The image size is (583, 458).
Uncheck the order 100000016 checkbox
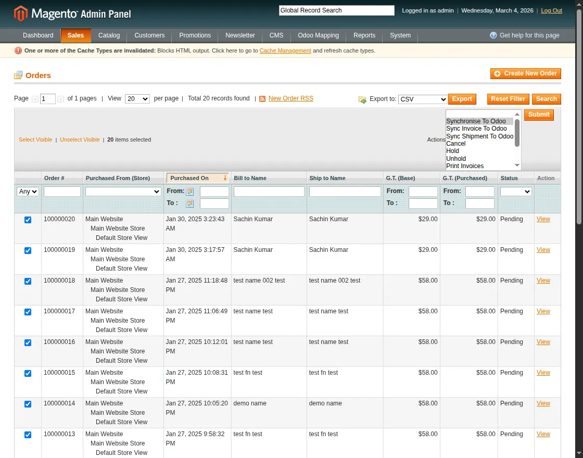coord(28,342)
